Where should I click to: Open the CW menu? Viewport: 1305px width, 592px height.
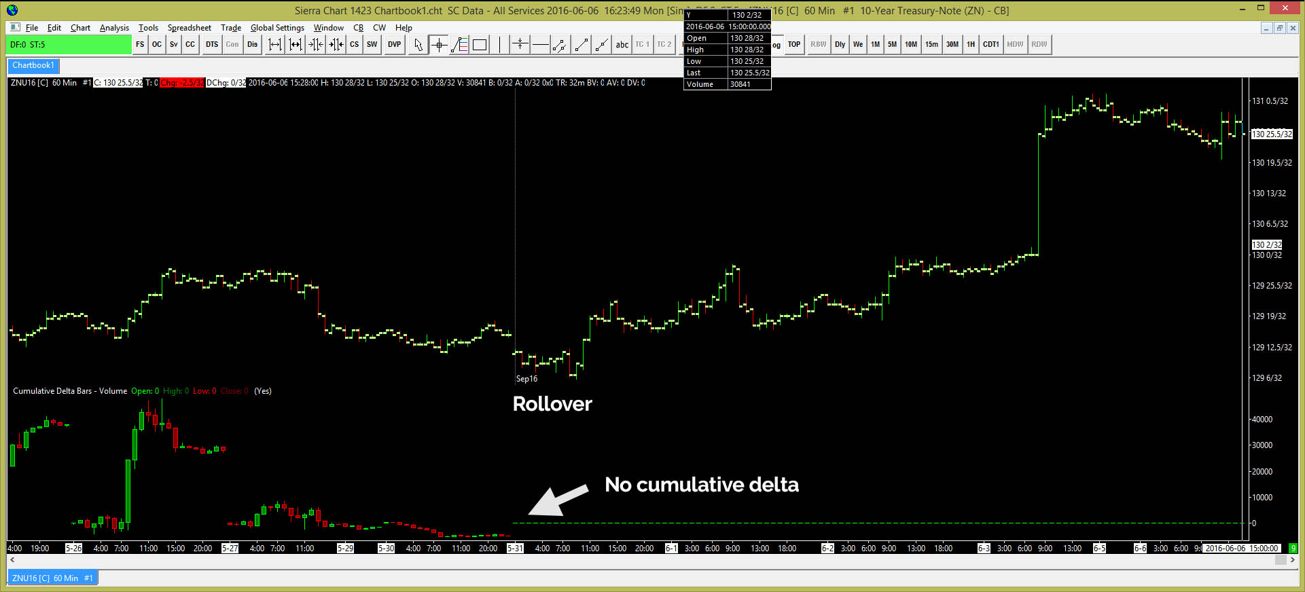coord(379,28)
